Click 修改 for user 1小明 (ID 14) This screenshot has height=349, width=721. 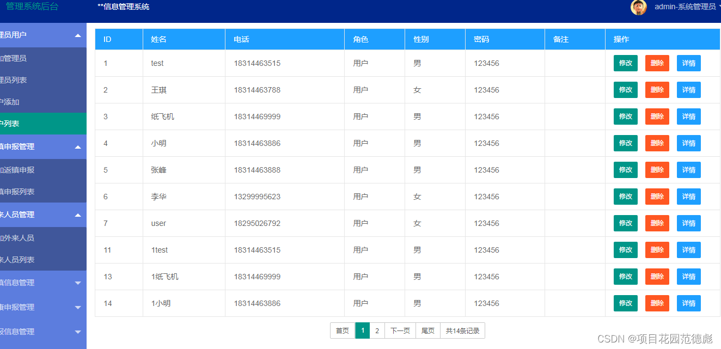click(x=626, y=303)
